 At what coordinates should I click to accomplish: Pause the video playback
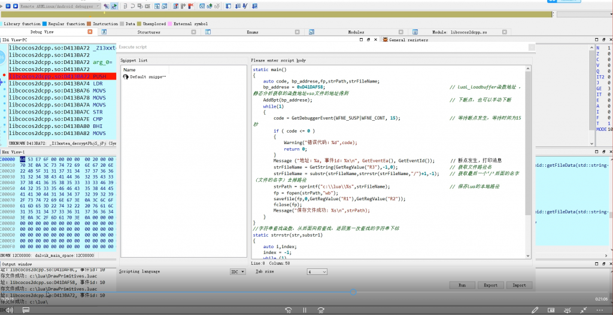click(305, 310)
